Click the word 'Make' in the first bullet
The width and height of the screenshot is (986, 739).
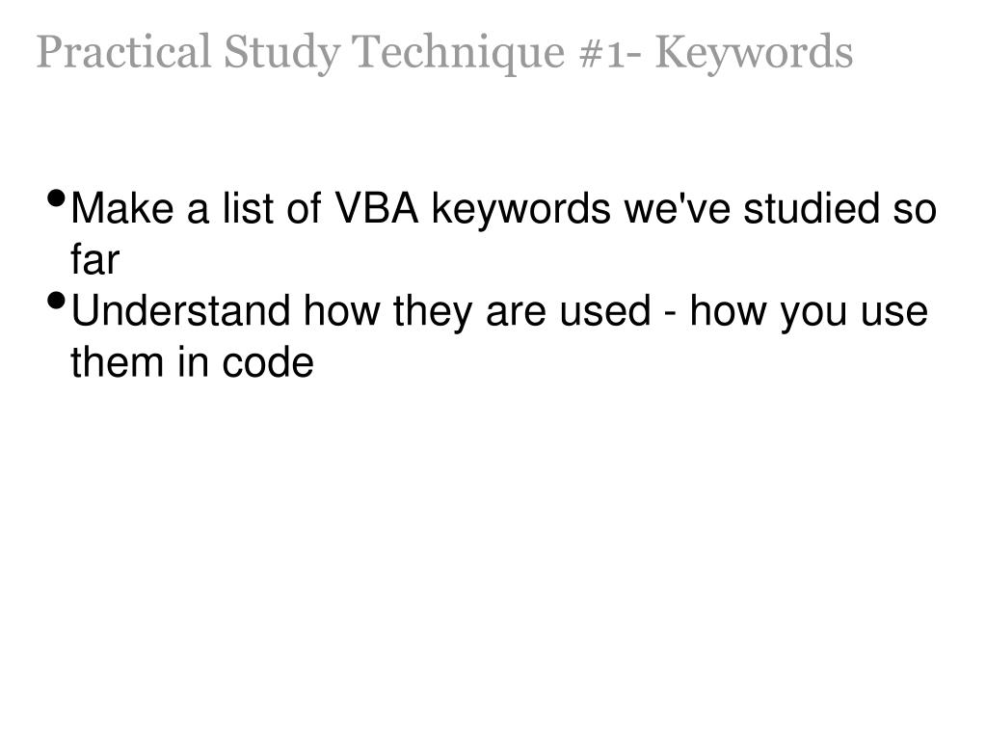tap(122, 208)
